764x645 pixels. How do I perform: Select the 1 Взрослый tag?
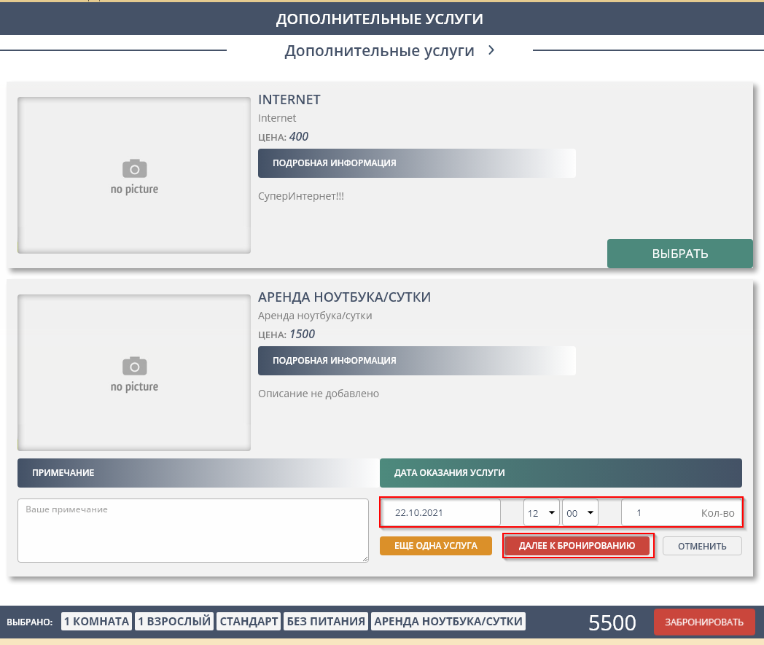[174, 622]
